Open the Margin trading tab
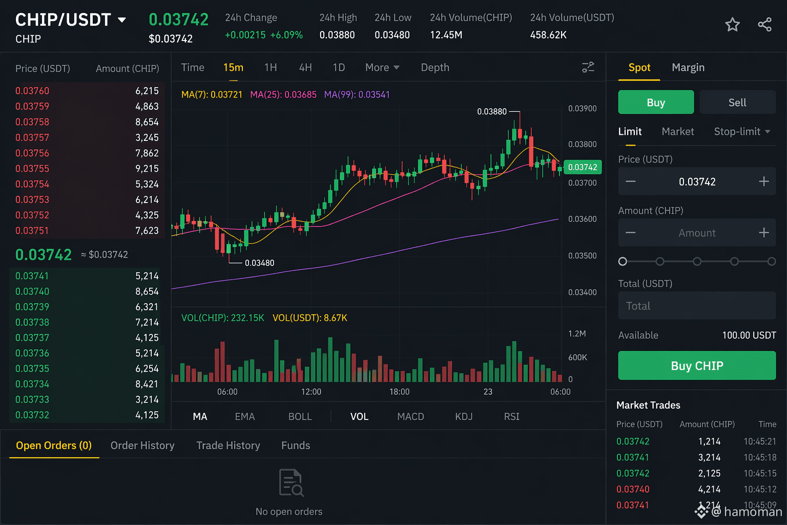This screenshot has height=525, width=787. (688, 68)
